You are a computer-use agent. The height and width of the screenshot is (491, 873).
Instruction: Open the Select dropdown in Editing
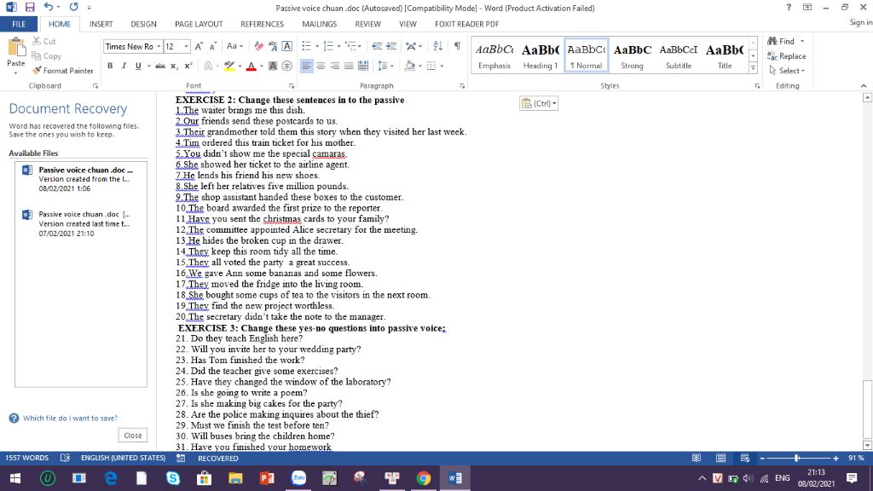788,71
